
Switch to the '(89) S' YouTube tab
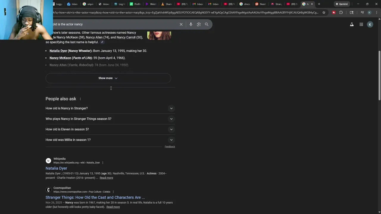point(292,4)
